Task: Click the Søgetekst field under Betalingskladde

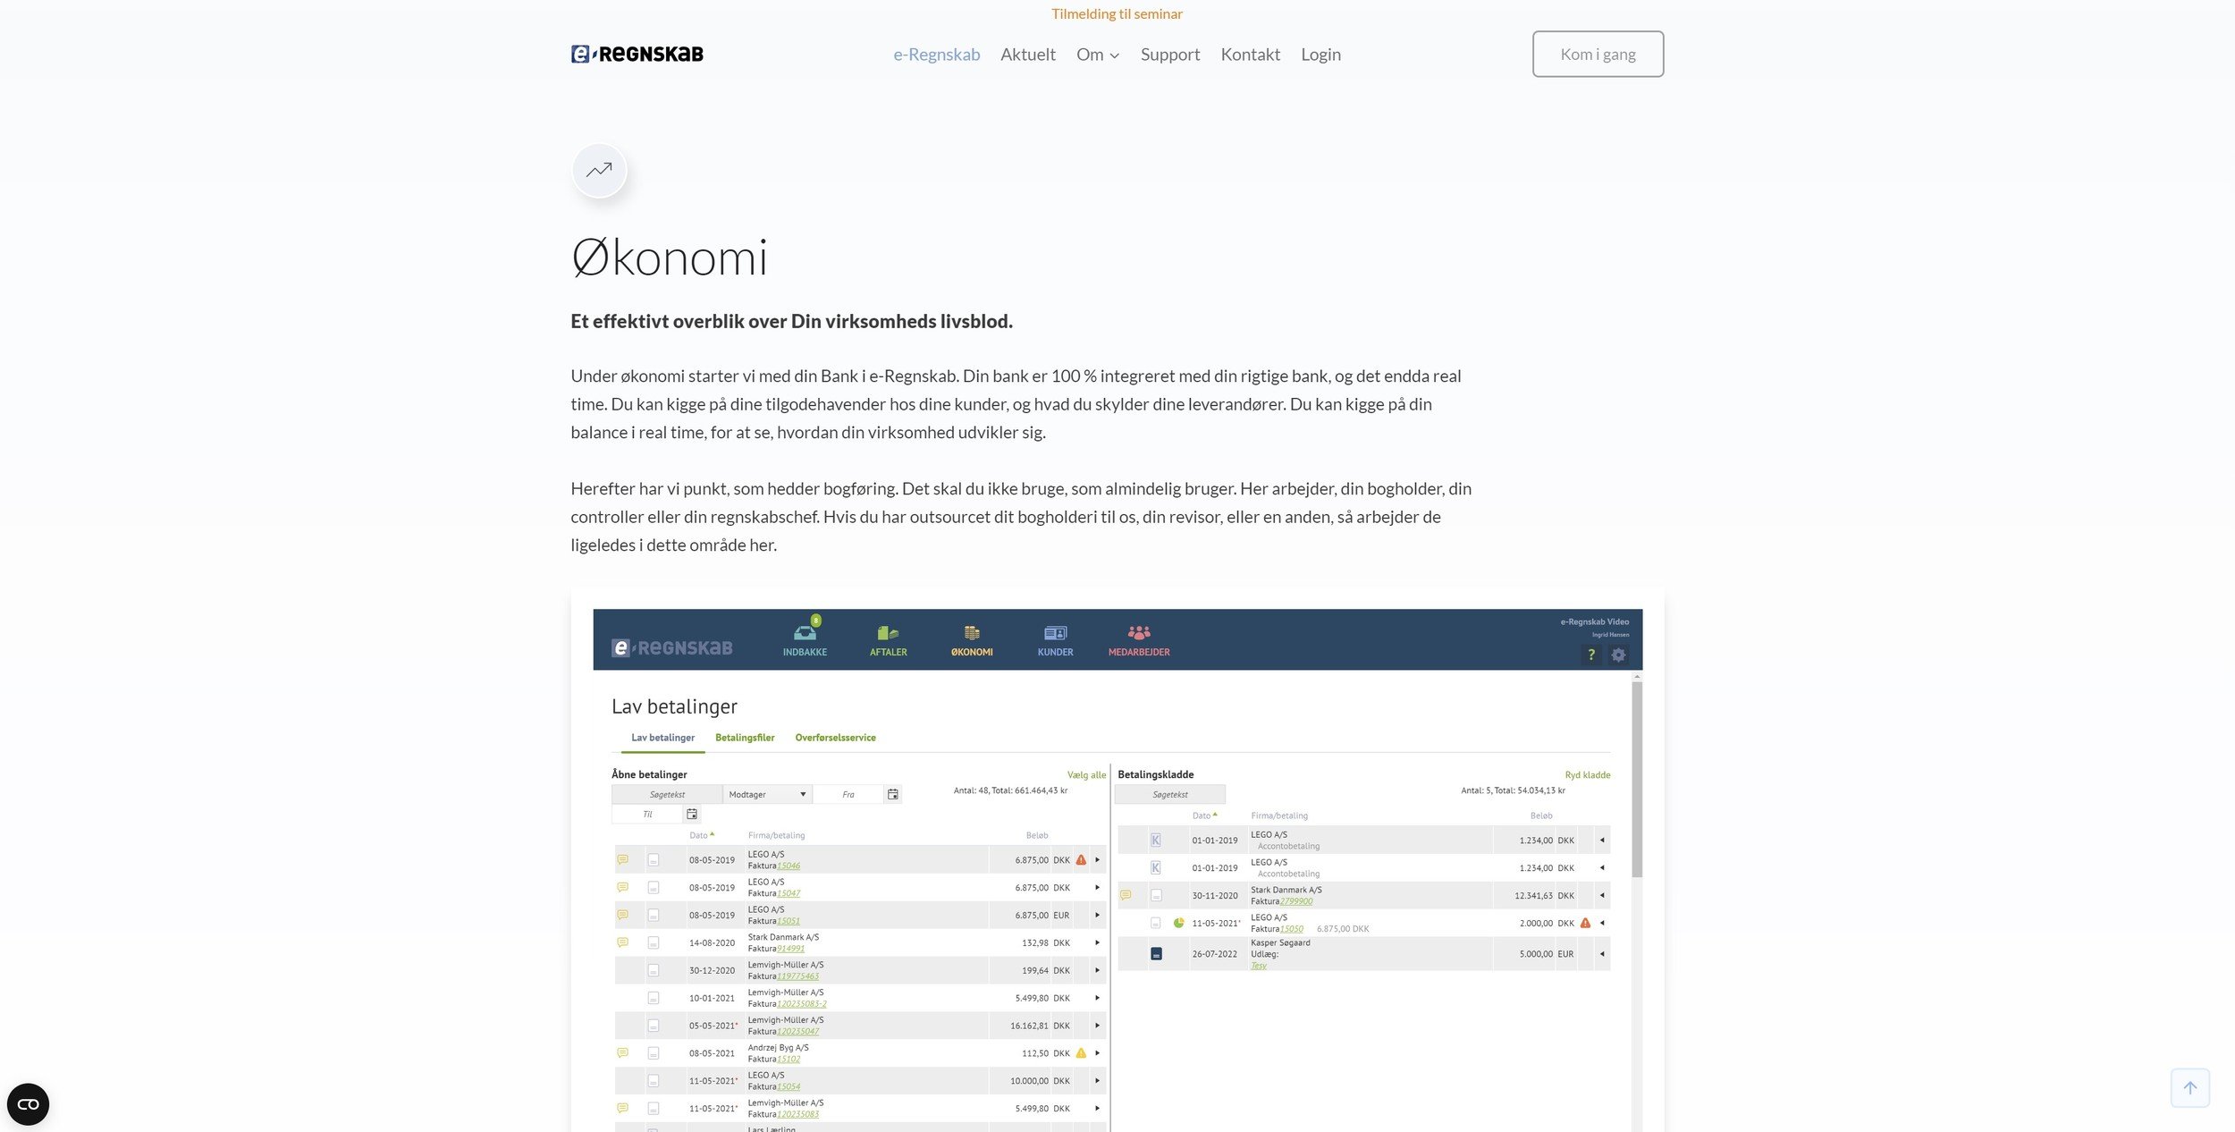Action: click(x=1169, y=794)
